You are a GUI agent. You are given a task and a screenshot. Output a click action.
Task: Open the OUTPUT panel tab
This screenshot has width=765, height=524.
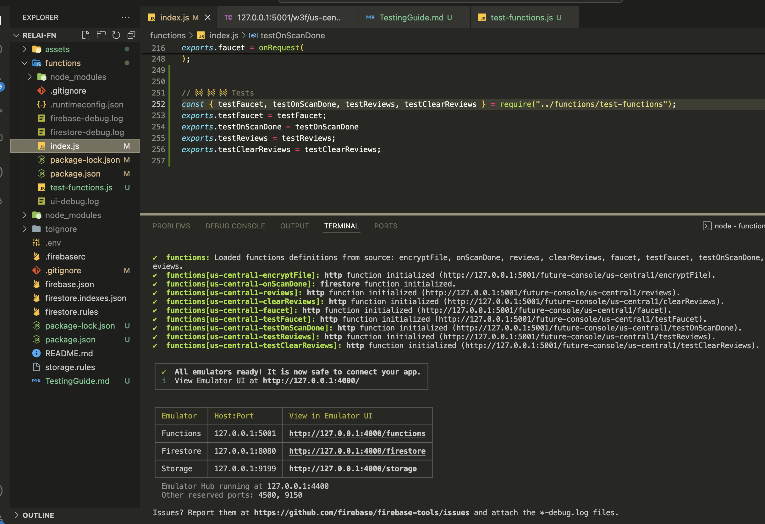point(294,226)
